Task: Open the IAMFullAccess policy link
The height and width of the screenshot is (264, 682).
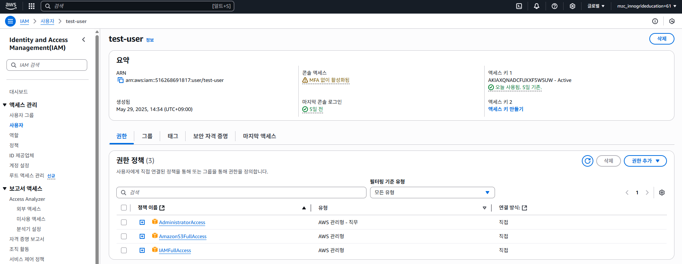Action: tap(175, 250)
